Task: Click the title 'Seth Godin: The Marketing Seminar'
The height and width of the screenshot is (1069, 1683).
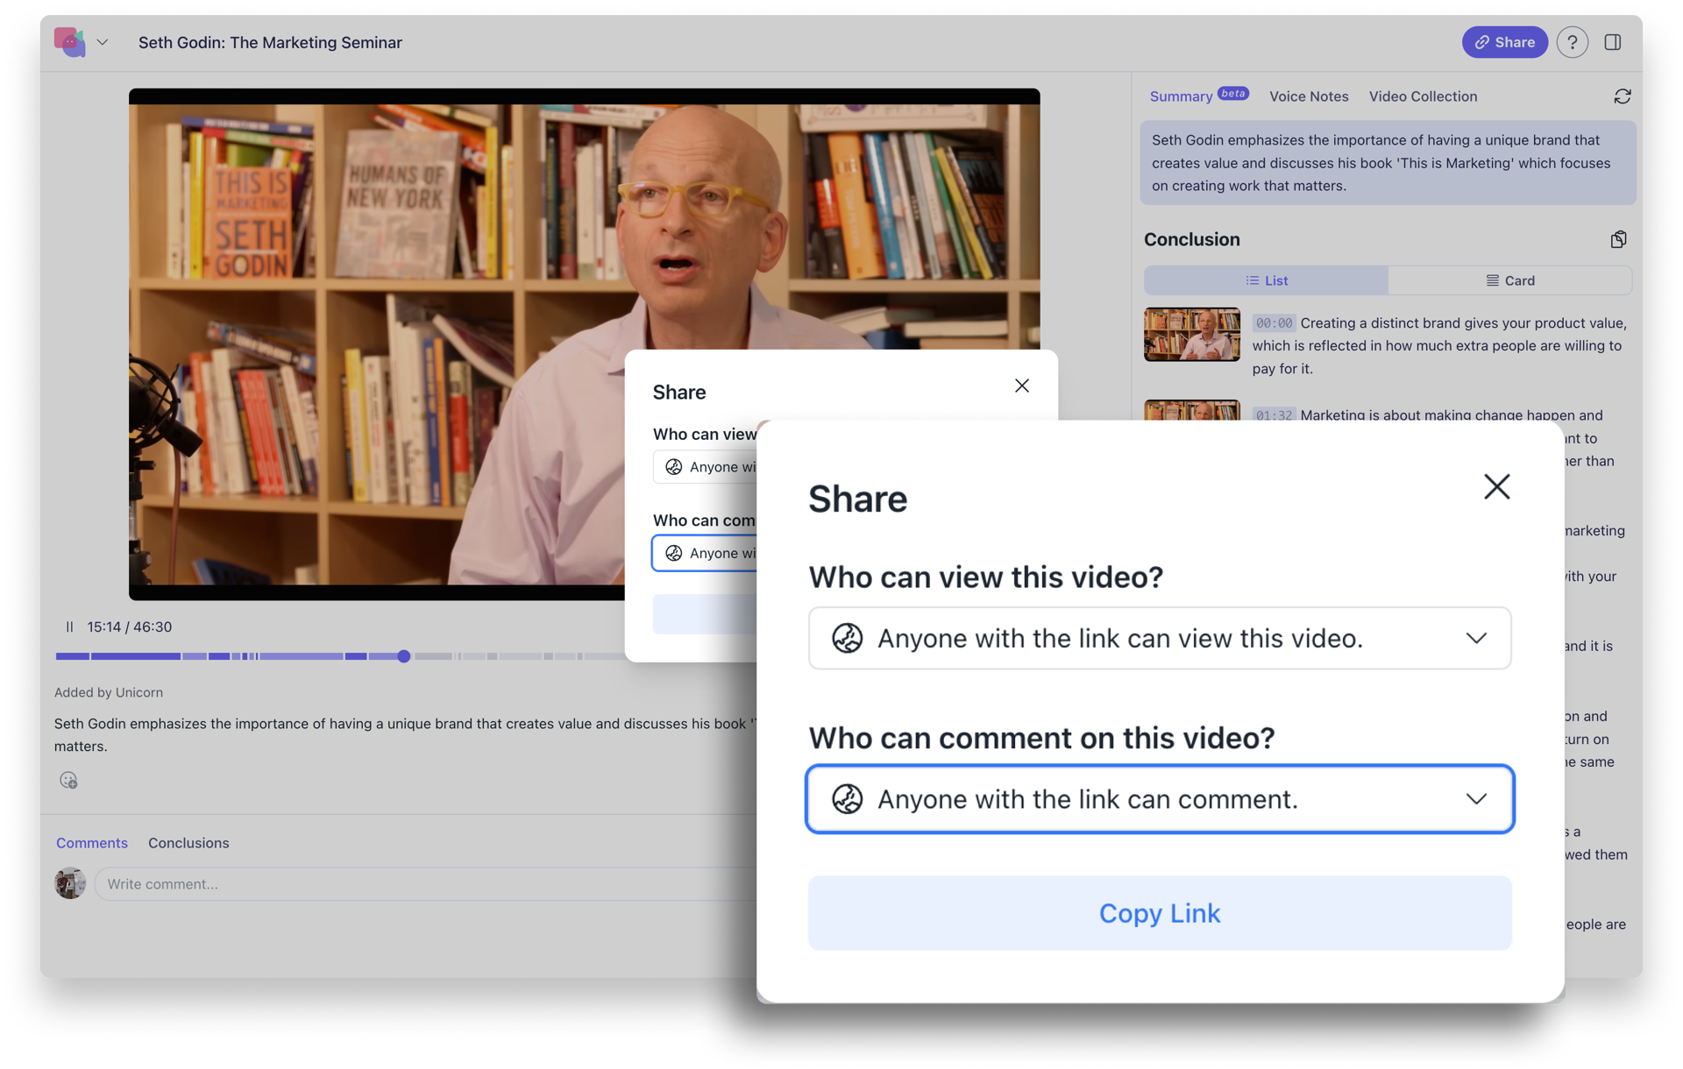Action: click(270, 42)
